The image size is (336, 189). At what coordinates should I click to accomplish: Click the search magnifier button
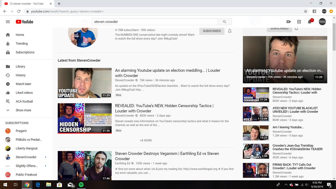[225, 22]
